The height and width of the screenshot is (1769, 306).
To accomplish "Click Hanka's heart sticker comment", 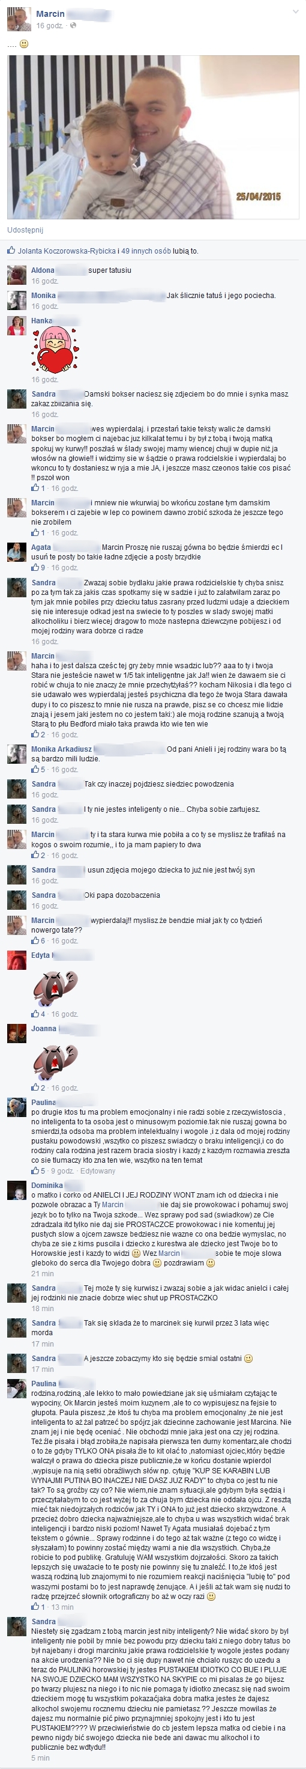I will (55, 350).
